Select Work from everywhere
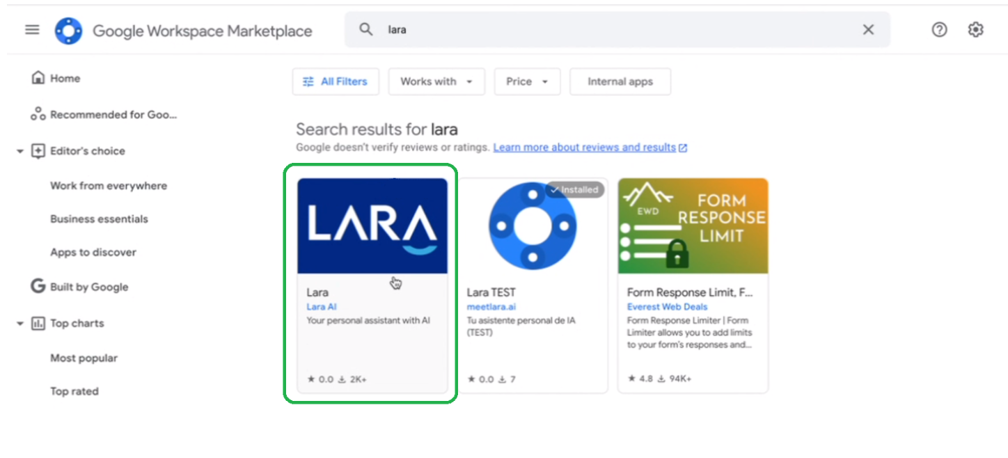This screenshot has height=458, width=1008. pyautogui.click(x=109, y=186)
